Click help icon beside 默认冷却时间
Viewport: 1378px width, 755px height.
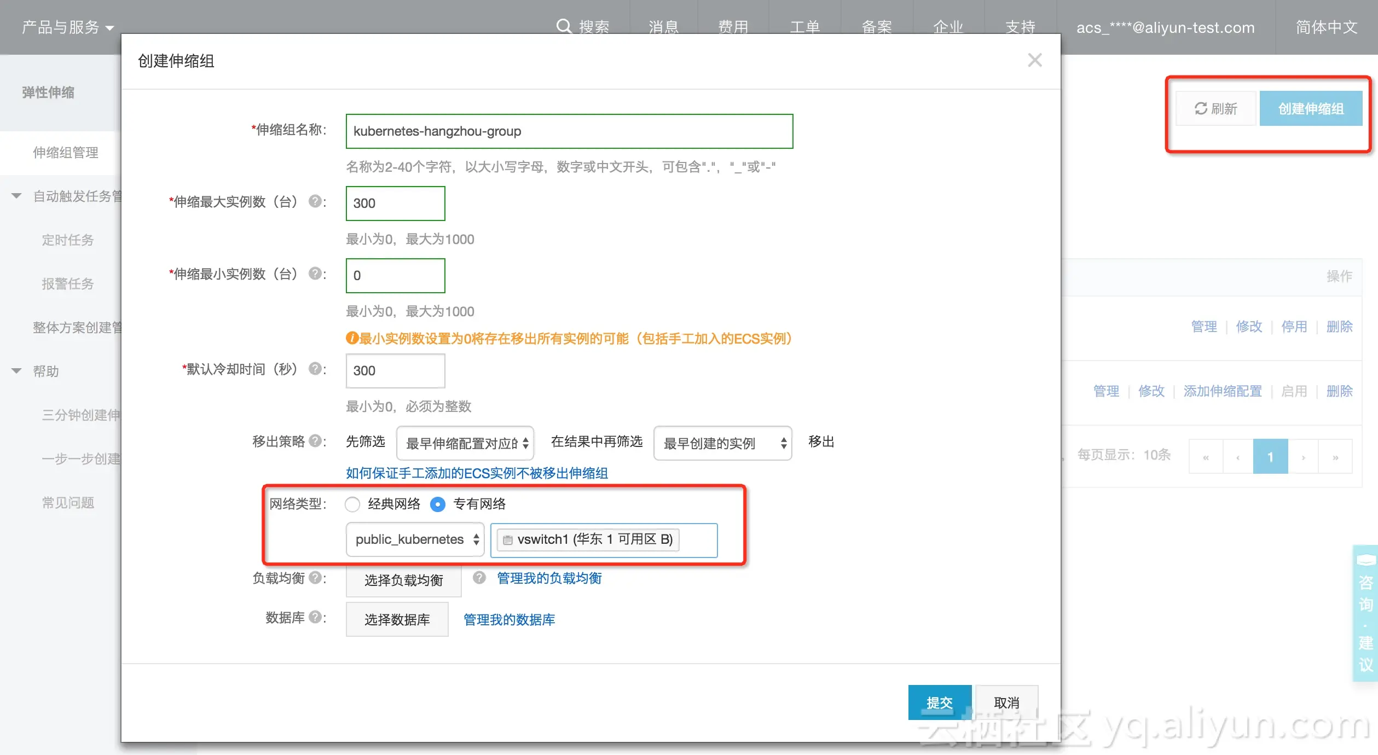click(315, 369)
